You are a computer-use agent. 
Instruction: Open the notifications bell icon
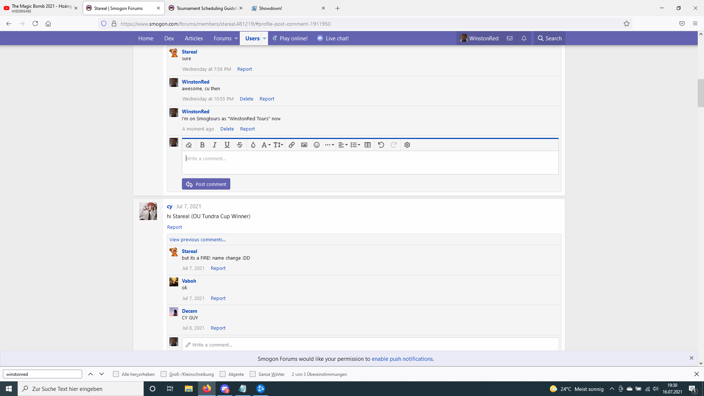point(524,38)
